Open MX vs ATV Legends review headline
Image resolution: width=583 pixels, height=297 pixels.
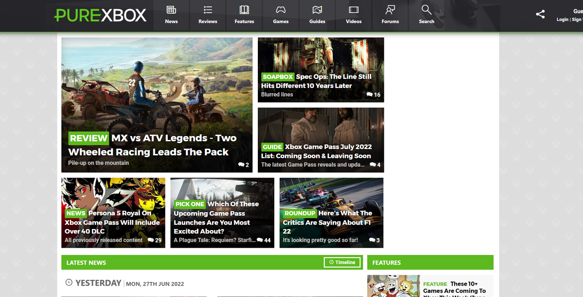[152, 145]
